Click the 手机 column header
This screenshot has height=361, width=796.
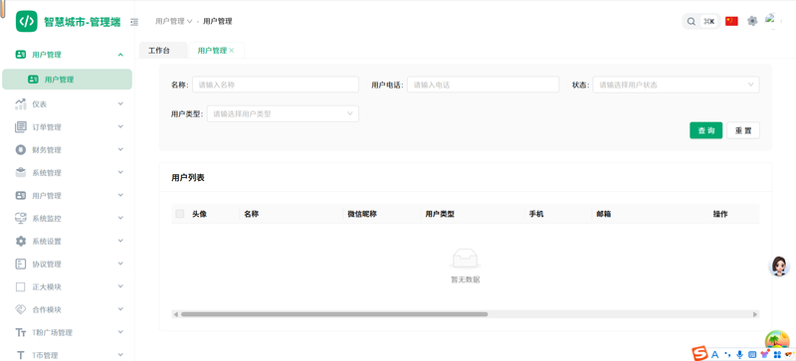point(536,214)
